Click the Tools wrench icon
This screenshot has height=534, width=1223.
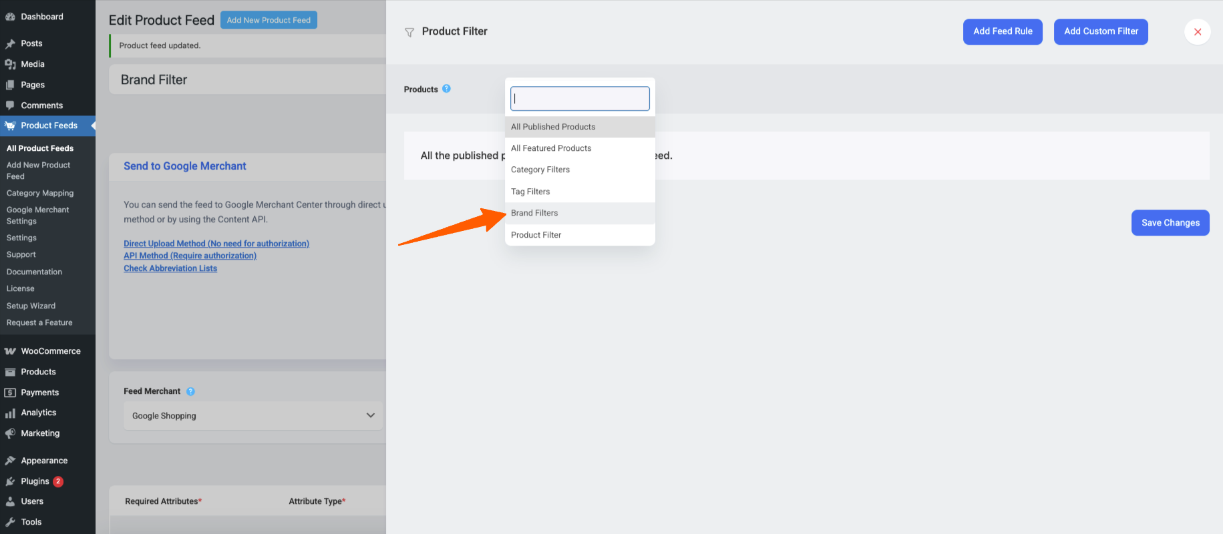(10, 522)
